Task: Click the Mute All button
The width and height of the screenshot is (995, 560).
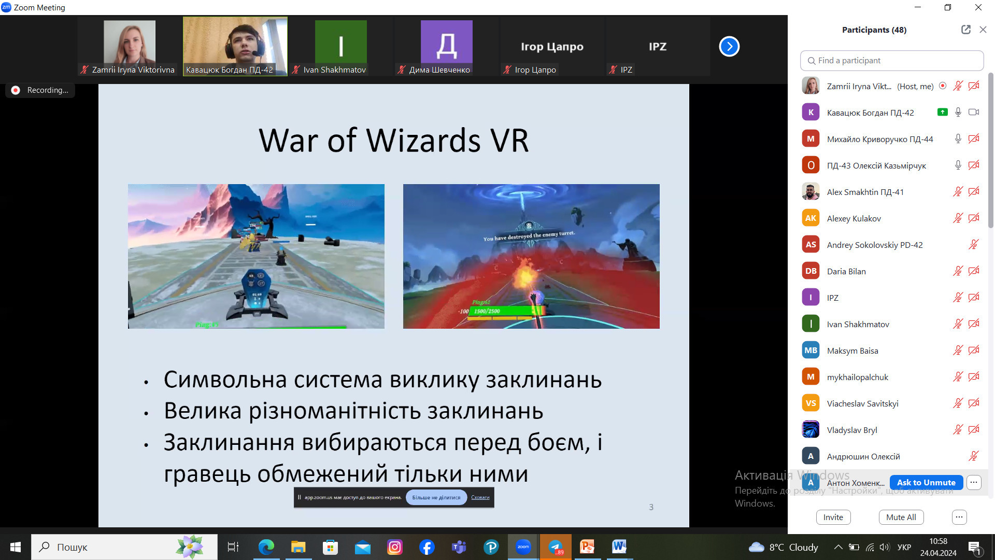Action: 901,517
